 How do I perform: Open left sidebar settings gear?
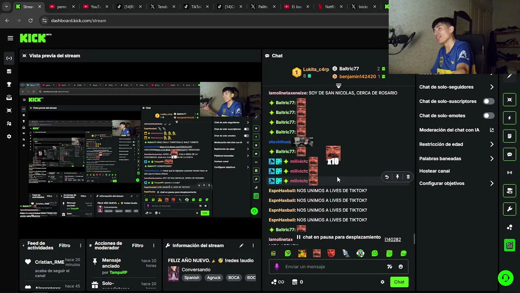click(x=9, y=136)
